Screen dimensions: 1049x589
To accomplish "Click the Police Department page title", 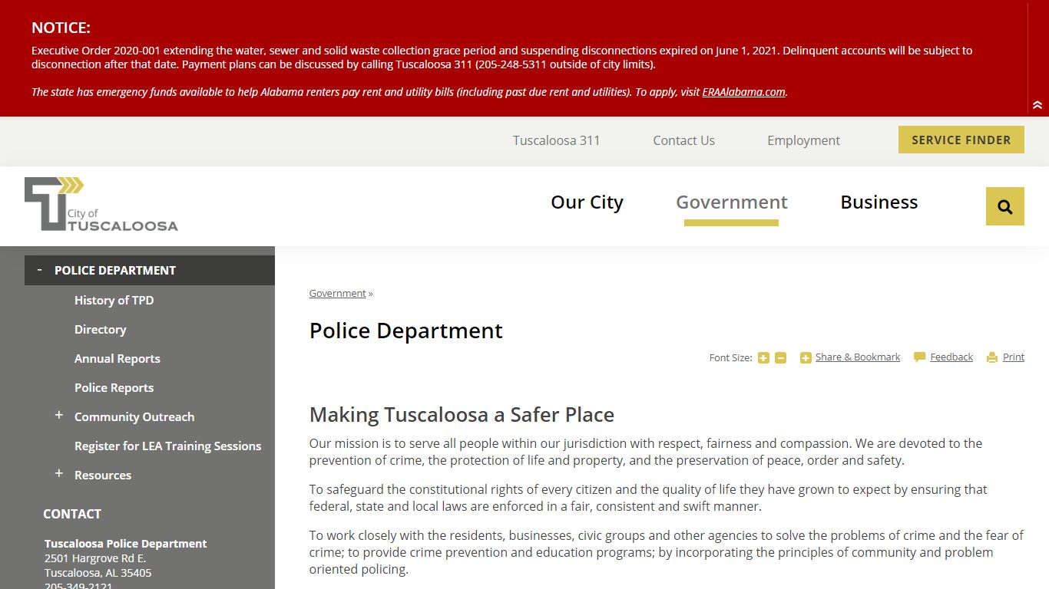I will click(405, 331).
